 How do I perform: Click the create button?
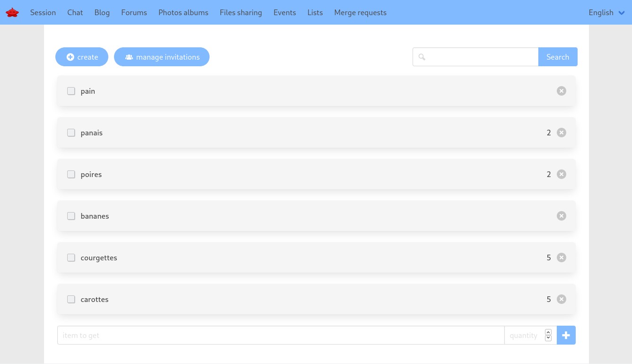pos(82,57)
